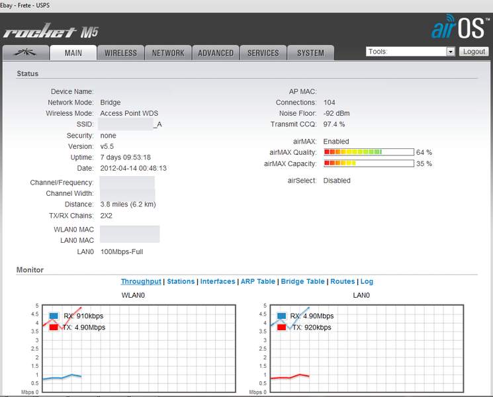Open the NETWORK tab
The height and width of the screenshot is (397, 493).
point(168,53)
